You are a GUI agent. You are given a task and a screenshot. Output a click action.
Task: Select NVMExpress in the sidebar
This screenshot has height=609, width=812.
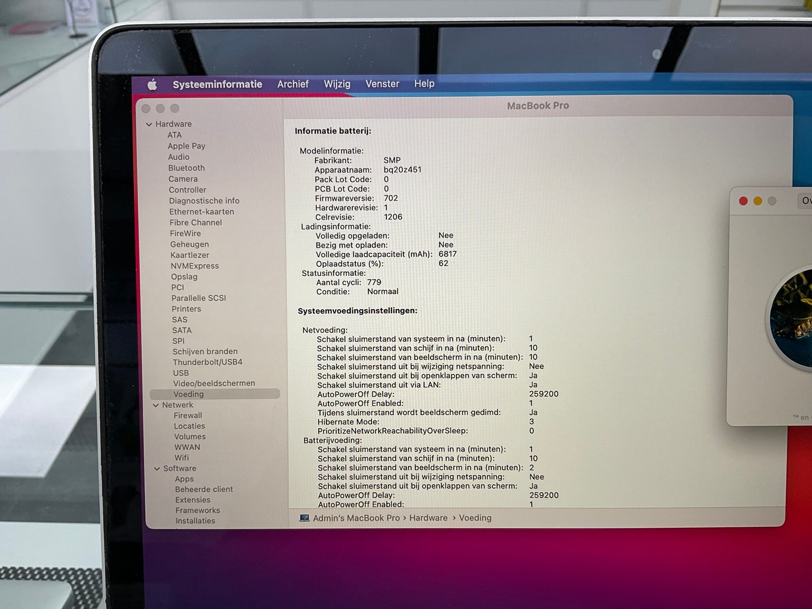[x=195, y=266]
